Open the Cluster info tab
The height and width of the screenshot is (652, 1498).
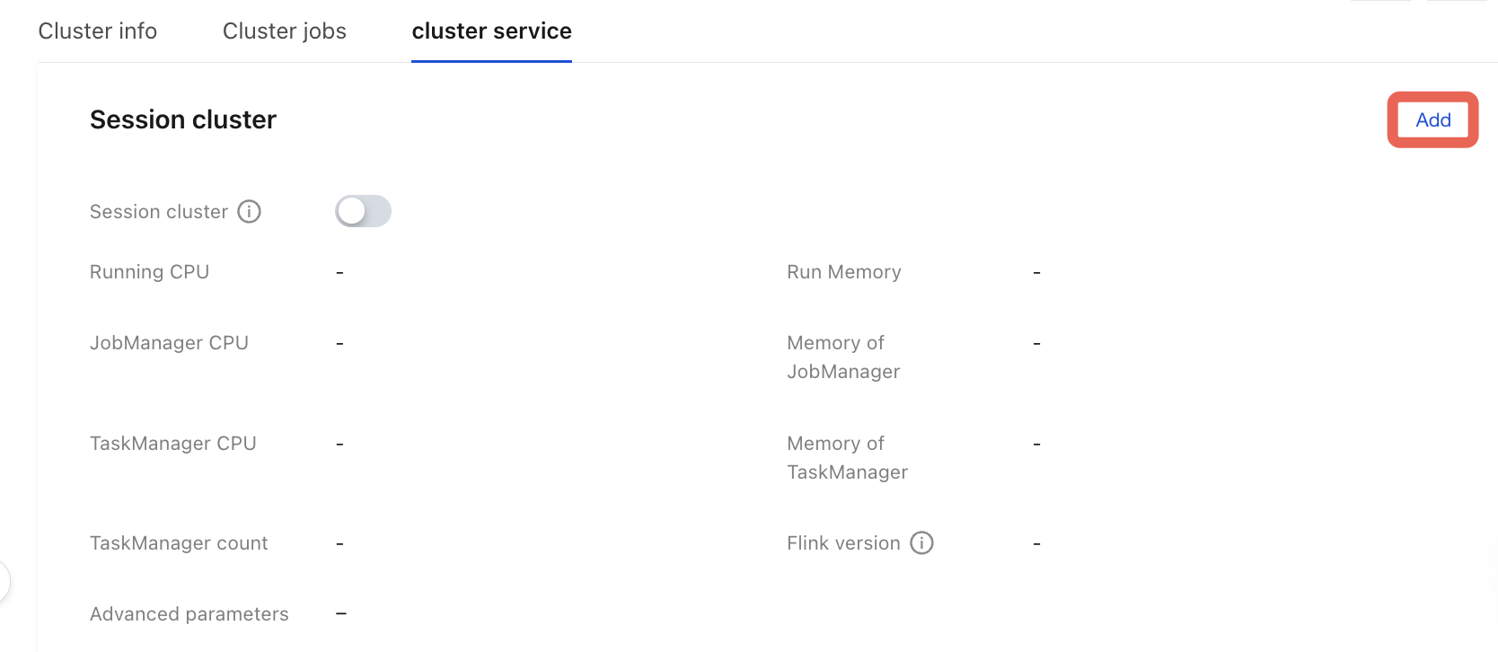point(97,31)
